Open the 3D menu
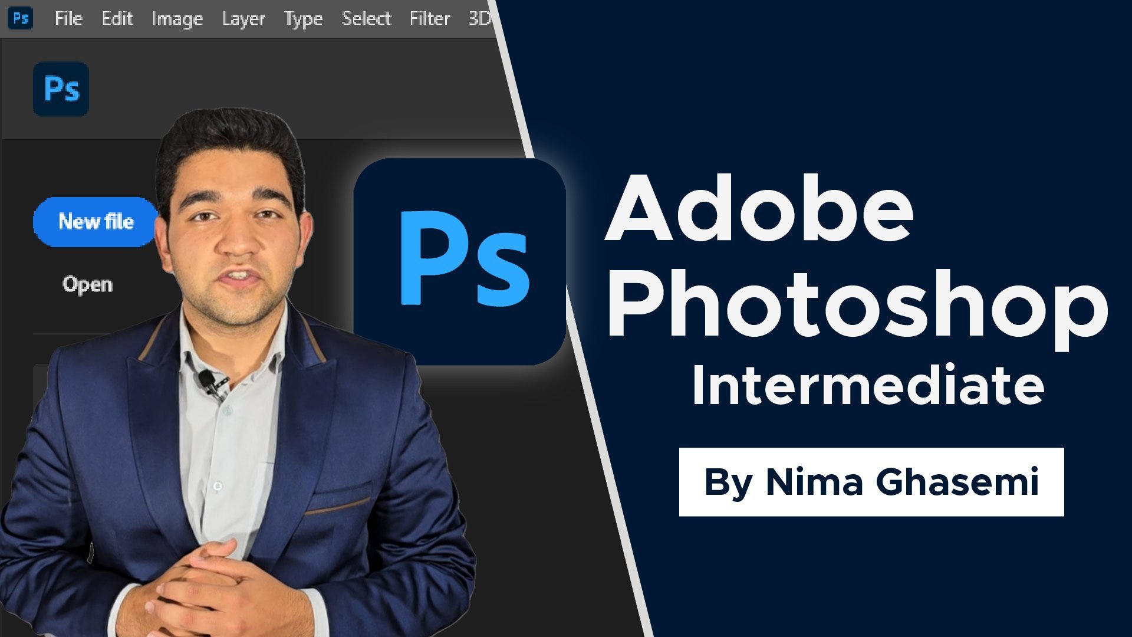This screenshot has width=1132, height=637. tap(479, 18)
